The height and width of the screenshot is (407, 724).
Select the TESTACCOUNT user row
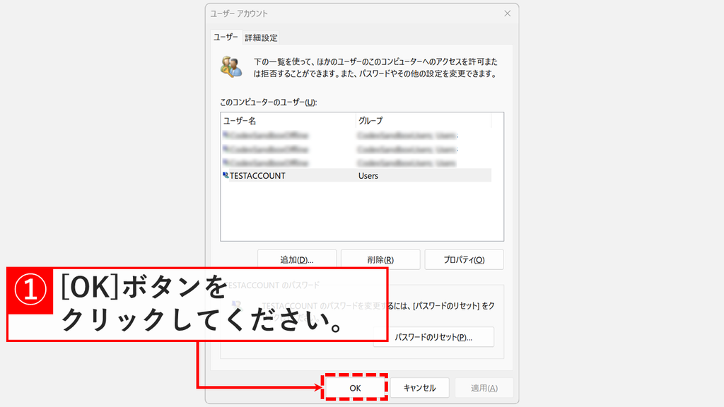[x=356, y=175]
